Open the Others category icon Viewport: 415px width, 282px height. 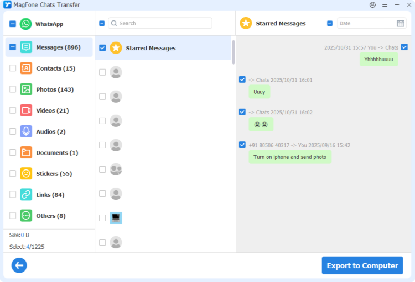[x=26, y=216]
